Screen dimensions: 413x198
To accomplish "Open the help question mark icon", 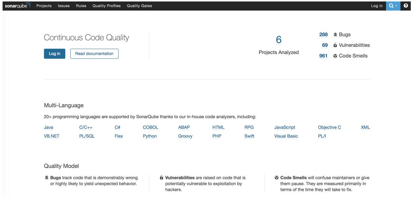I will [406, 6].
